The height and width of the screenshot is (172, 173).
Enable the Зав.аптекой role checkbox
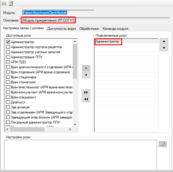pyautogui.click(x=8, y=107)
